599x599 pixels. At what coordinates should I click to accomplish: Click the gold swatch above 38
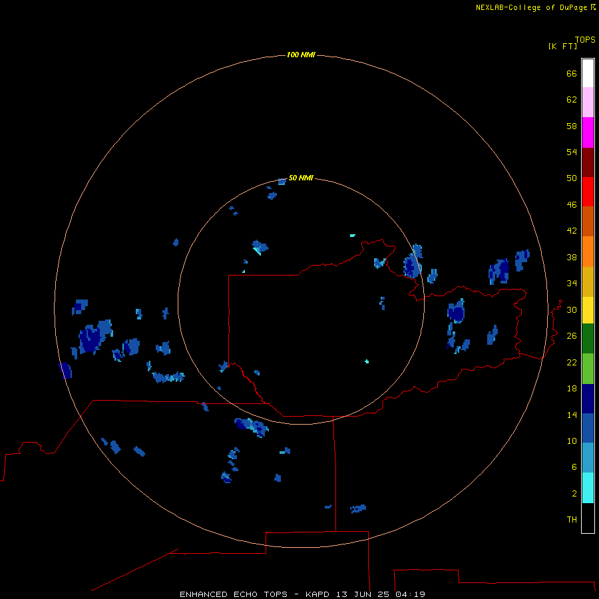click(588, 282)
